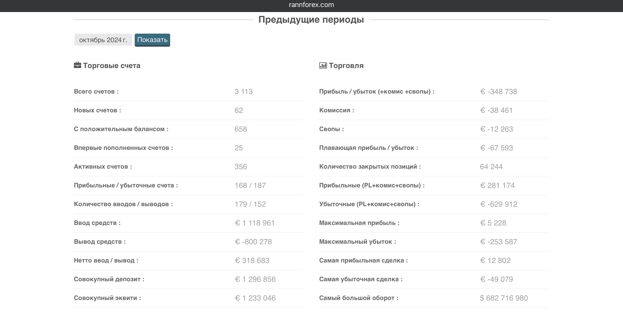Select the value 168 / 187
The height and width of the screenshot is (312, 623).
(x=250, y=185)
